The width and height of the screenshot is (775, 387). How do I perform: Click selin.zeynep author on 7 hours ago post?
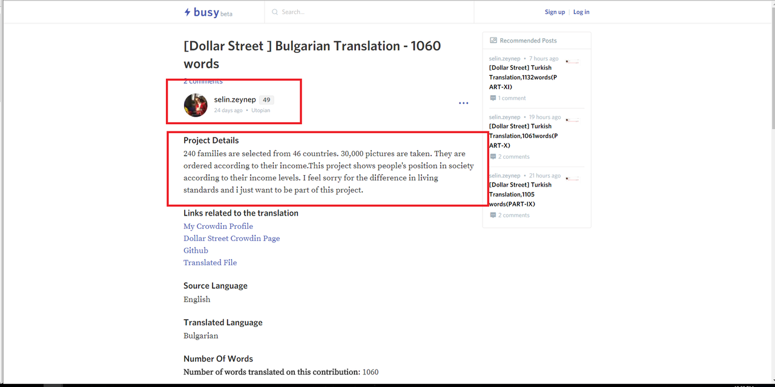tap(504, 59)
